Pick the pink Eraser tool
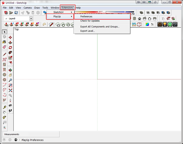The height and width of the screenshot is (144, 183). point(4,47)
